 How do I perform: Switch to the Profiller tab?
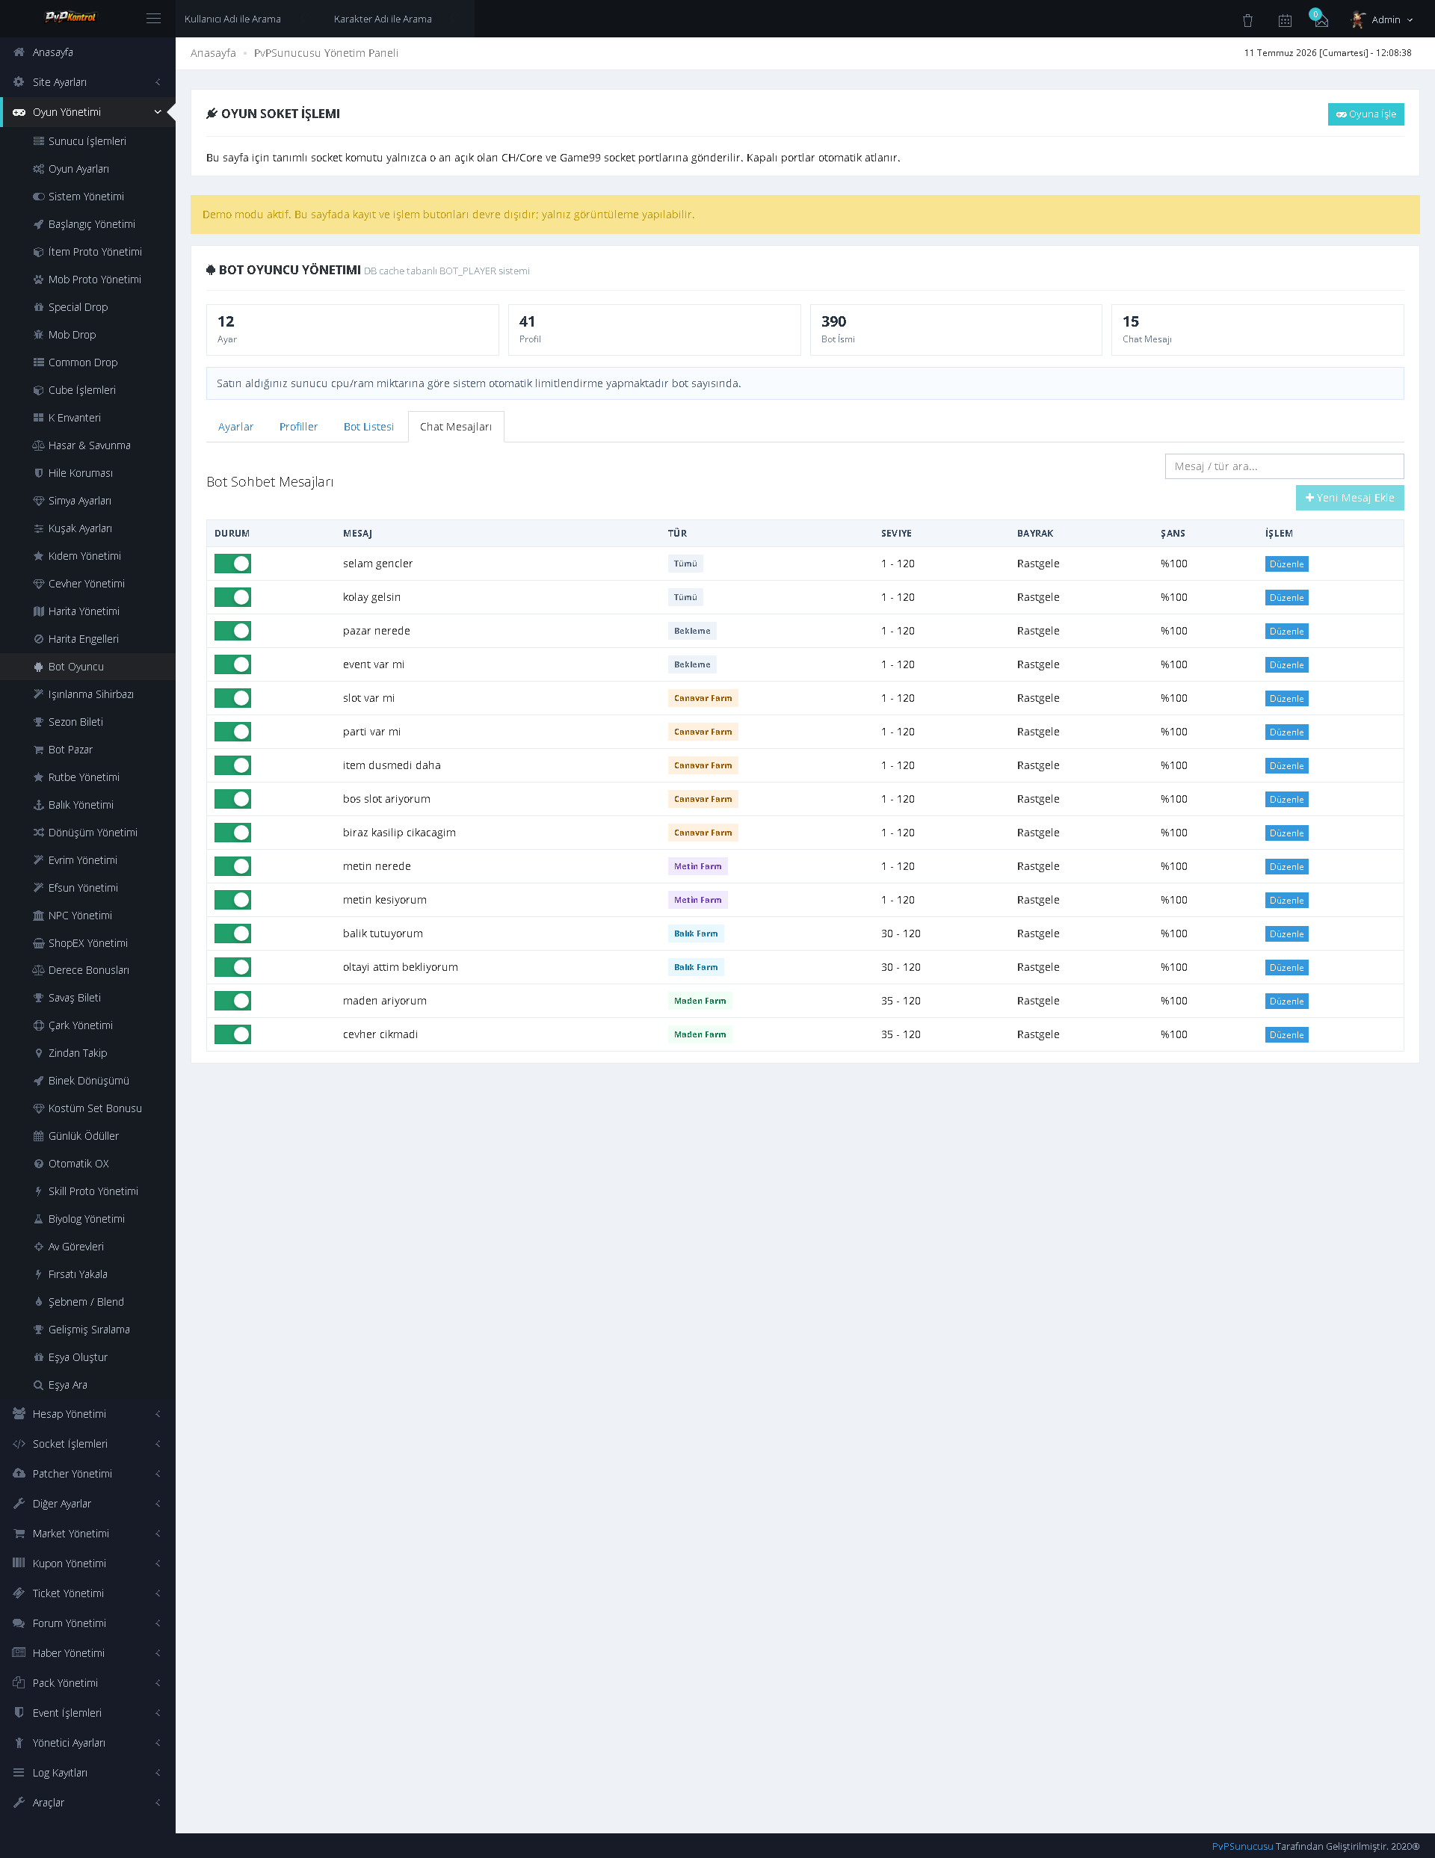(x=298, y=426)
